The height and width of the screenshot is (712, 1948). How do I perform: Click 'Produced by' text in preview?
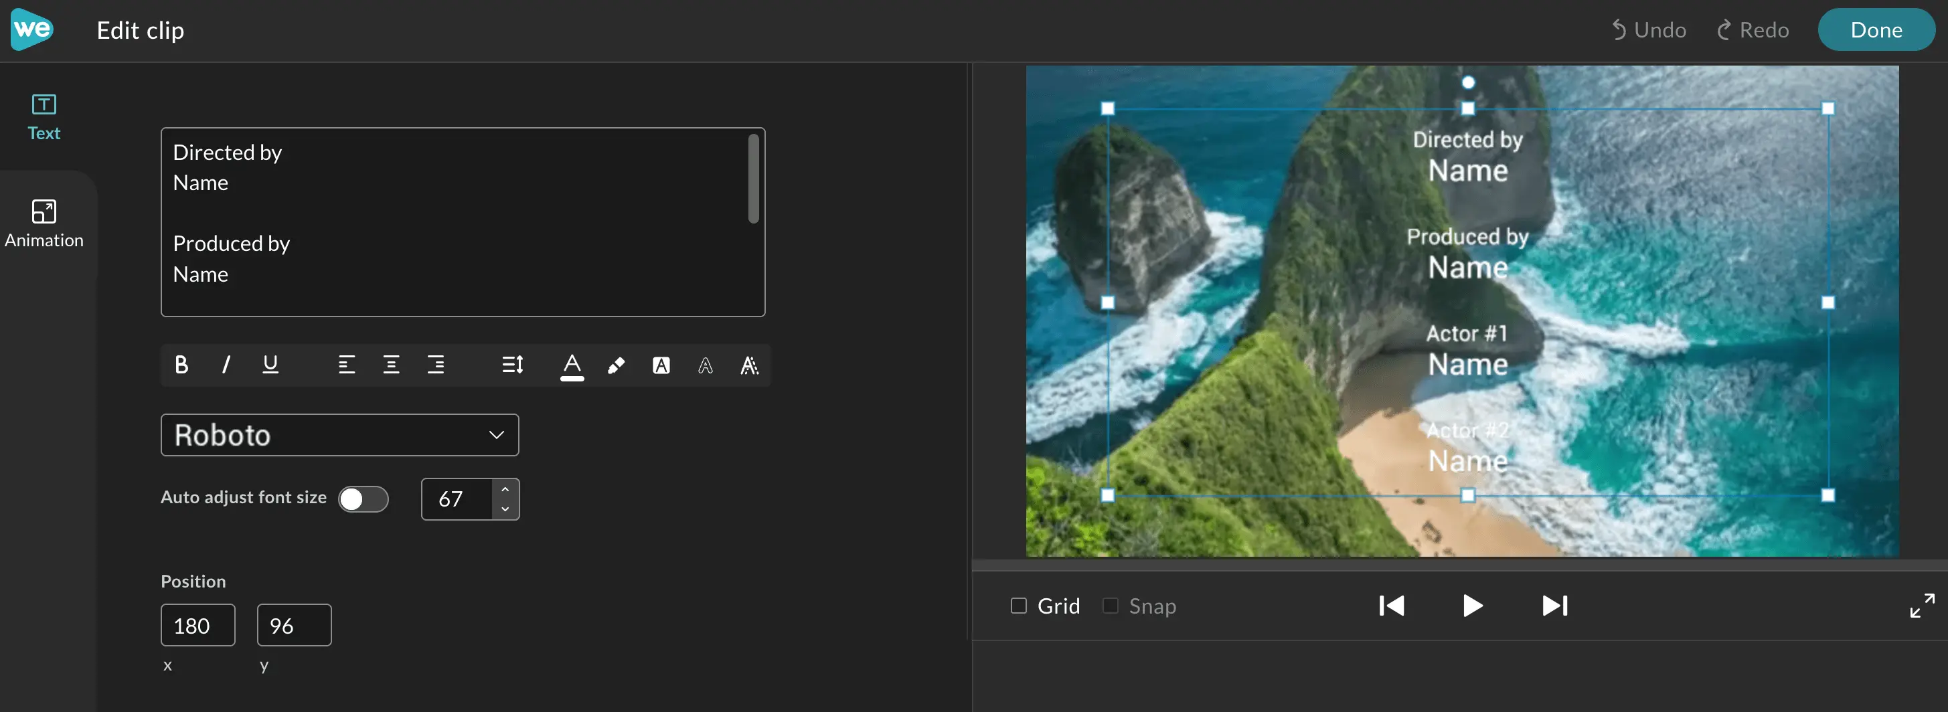point(1468,237)
